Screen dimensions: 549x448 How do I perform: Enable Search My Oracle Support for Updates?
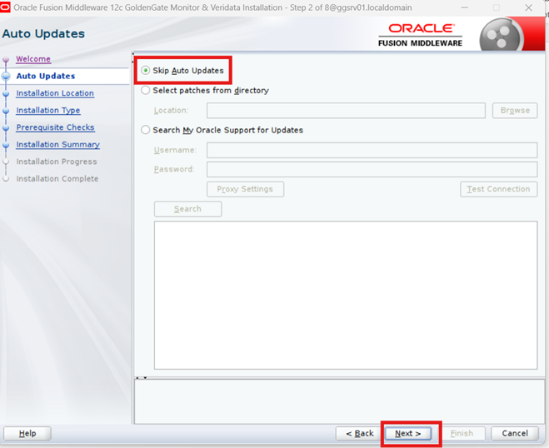(146, 131)
